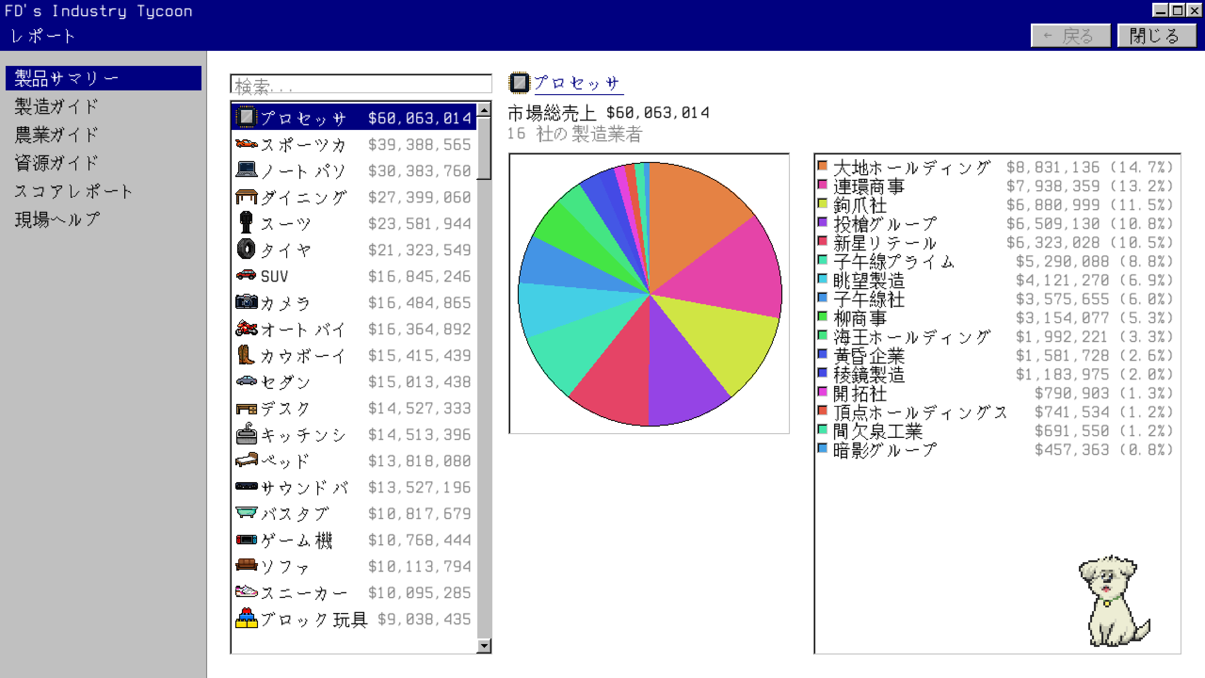Viewport: 1205px width, 678px height.
Task: Open 製品サマリー report page
Action: click(x=103, y=78)
